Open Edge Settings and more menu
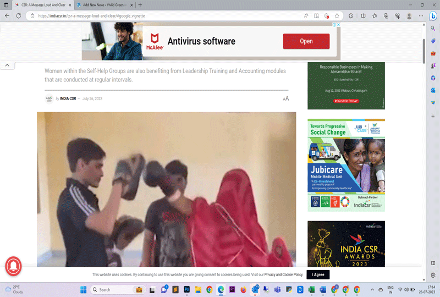Screen dimensions: 440x297 coord(421,16)
